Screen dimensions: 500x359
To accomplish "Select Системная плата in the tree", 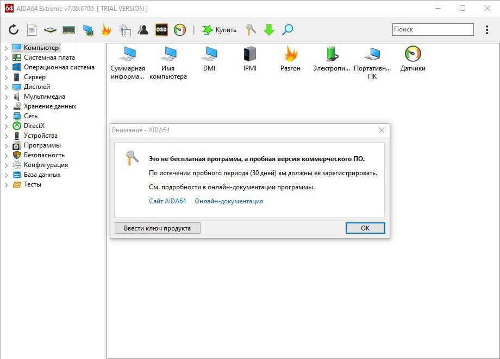I will pos(43,57).
